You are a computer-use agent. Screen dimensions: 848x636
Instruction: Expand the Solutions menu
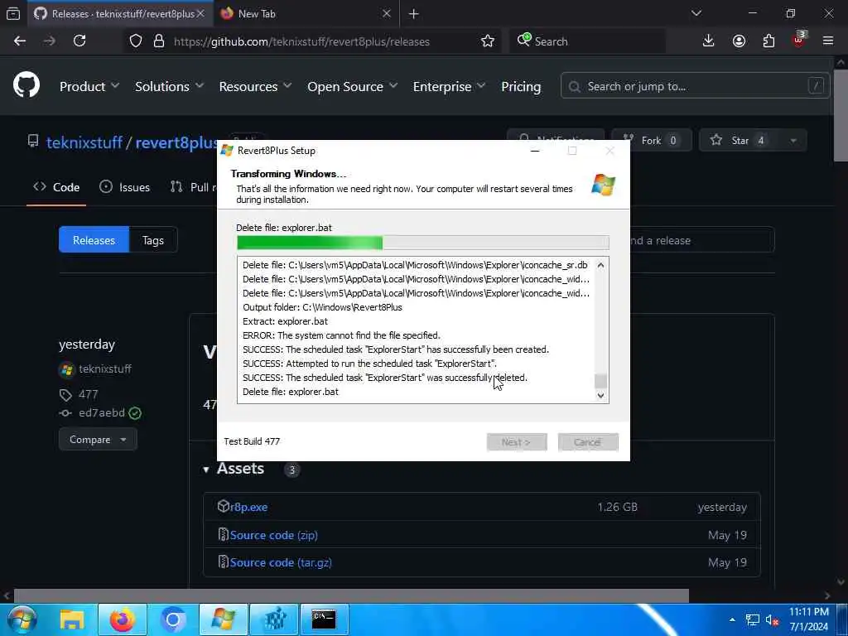pos(169,86)
